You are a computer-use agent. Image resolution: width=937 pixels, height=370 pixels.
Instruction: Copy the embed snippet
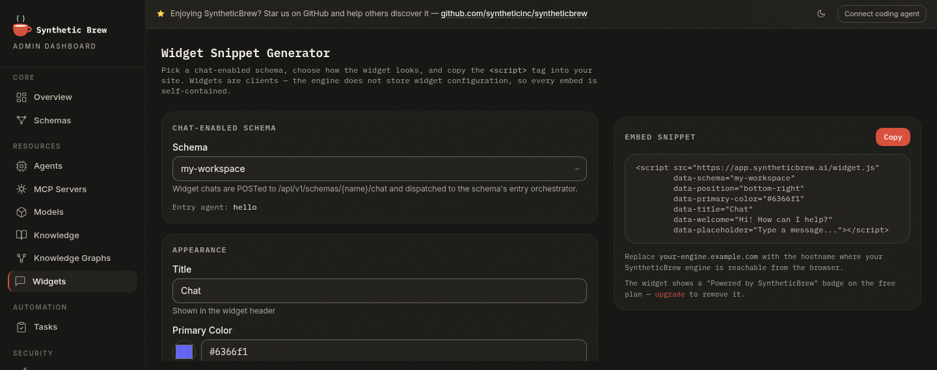tap(893, 137)
